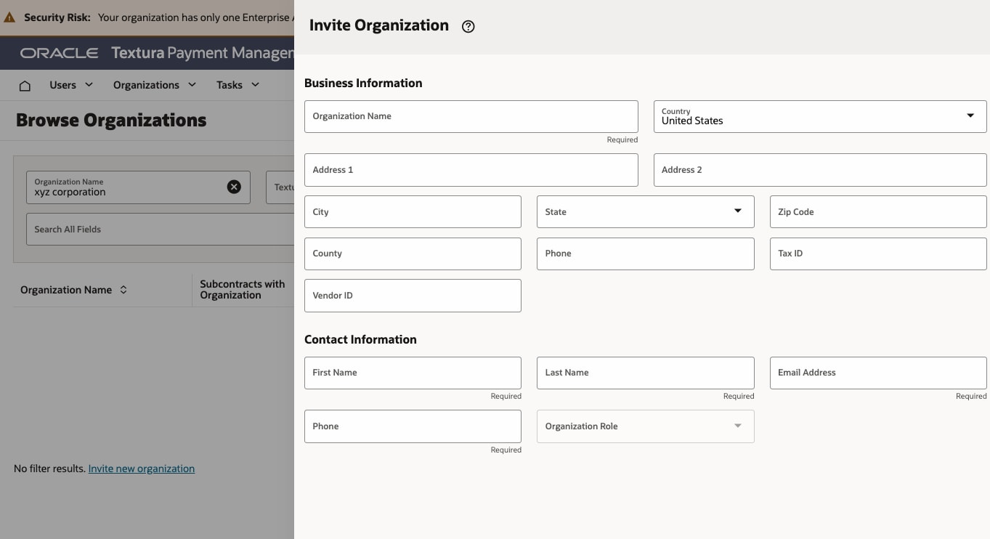This screenshot has width=990, height=539.
Task: Click the Search All Fields box
Action: coord(160,230)
